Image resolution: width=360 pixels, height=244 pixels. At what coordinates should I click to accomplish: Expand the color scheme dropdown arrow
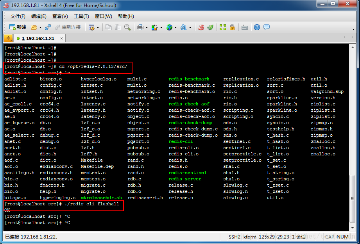[161, 27]
